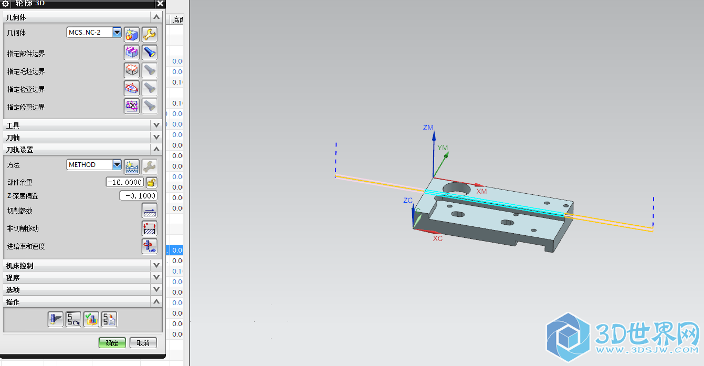Collapse the 几何体 section header
Screen dimensions: 704x366
tap(156, 17)
